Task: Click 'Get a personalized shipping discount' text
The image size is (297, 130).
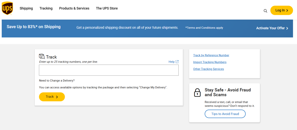Action: pos(127,28)
